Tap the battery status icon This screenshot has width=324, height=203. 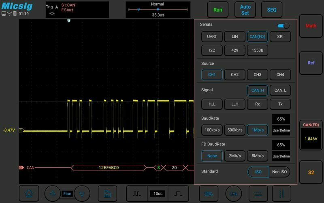coord(15,13)
